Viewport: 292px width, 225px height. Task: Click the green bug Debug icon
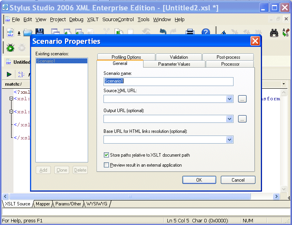(x=10, y=48)
